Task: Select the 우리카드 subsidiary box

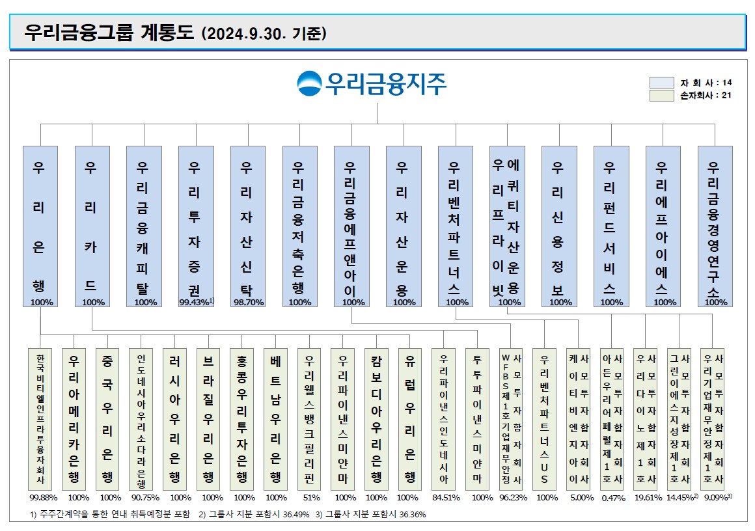Action: point(92,226)
